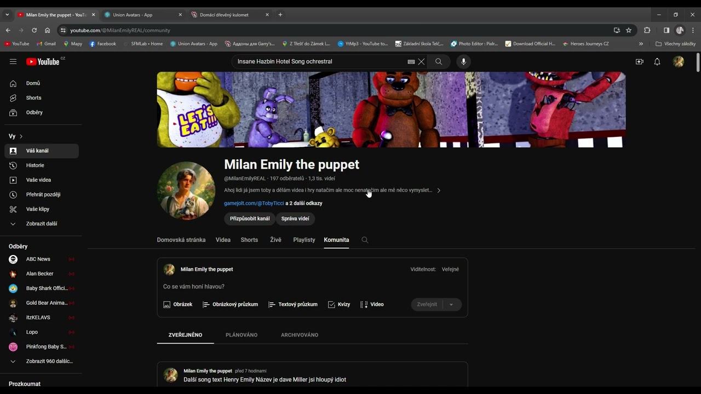The image size is (701, 394).
Task: Switch to the Domovská stránka tab
Action: pyautogui.click(x=181, y=240)
